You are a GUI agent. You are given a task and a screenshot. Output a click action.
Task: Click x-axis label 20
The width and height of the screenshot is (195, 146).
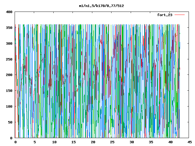click(x=93, y=142)
